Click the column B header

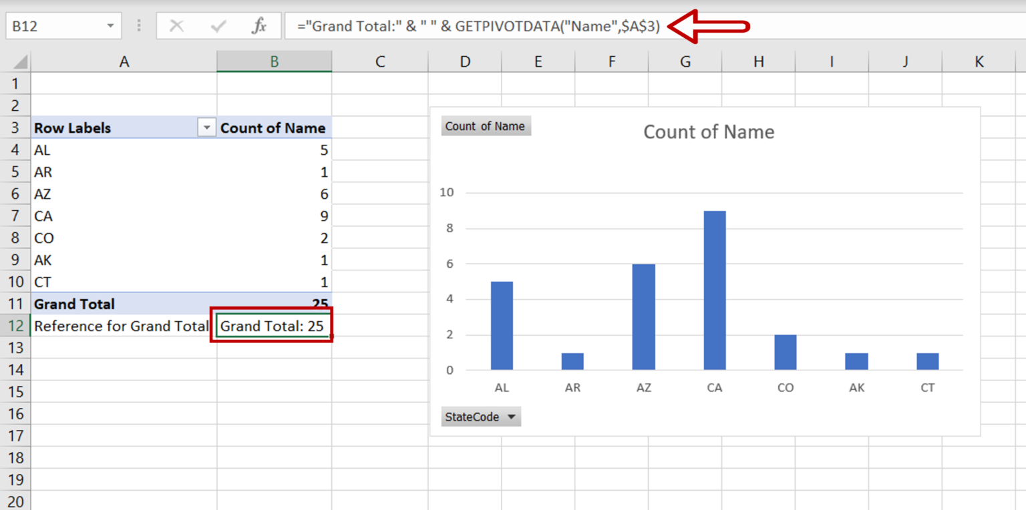pos(274,61)
